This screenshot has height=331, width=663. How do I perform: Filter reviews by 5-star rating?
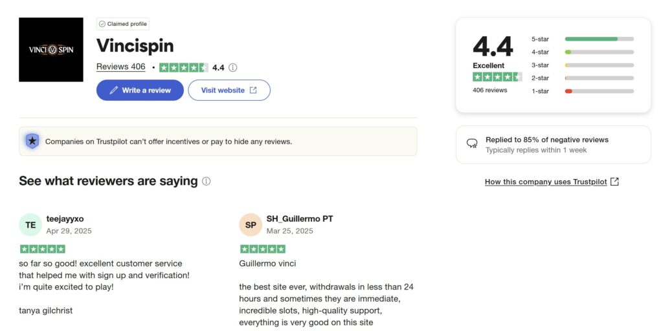point(583,39)
